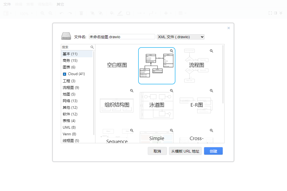
Task: Open the table grid dropdown
Action: coord(182,13)
